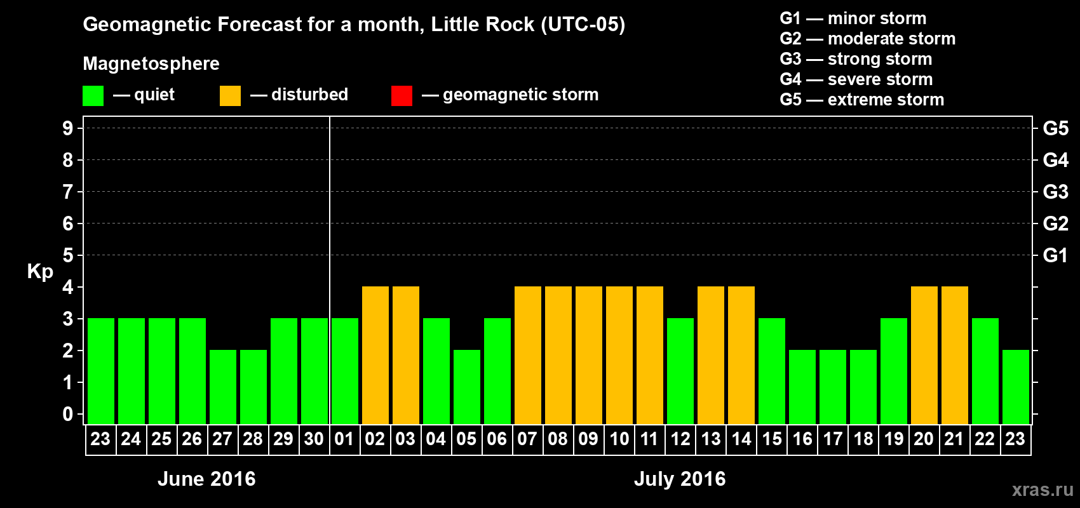Click the green bar for July 12
This screenshot has height=508, width=1080.
(x=680, y=371)
